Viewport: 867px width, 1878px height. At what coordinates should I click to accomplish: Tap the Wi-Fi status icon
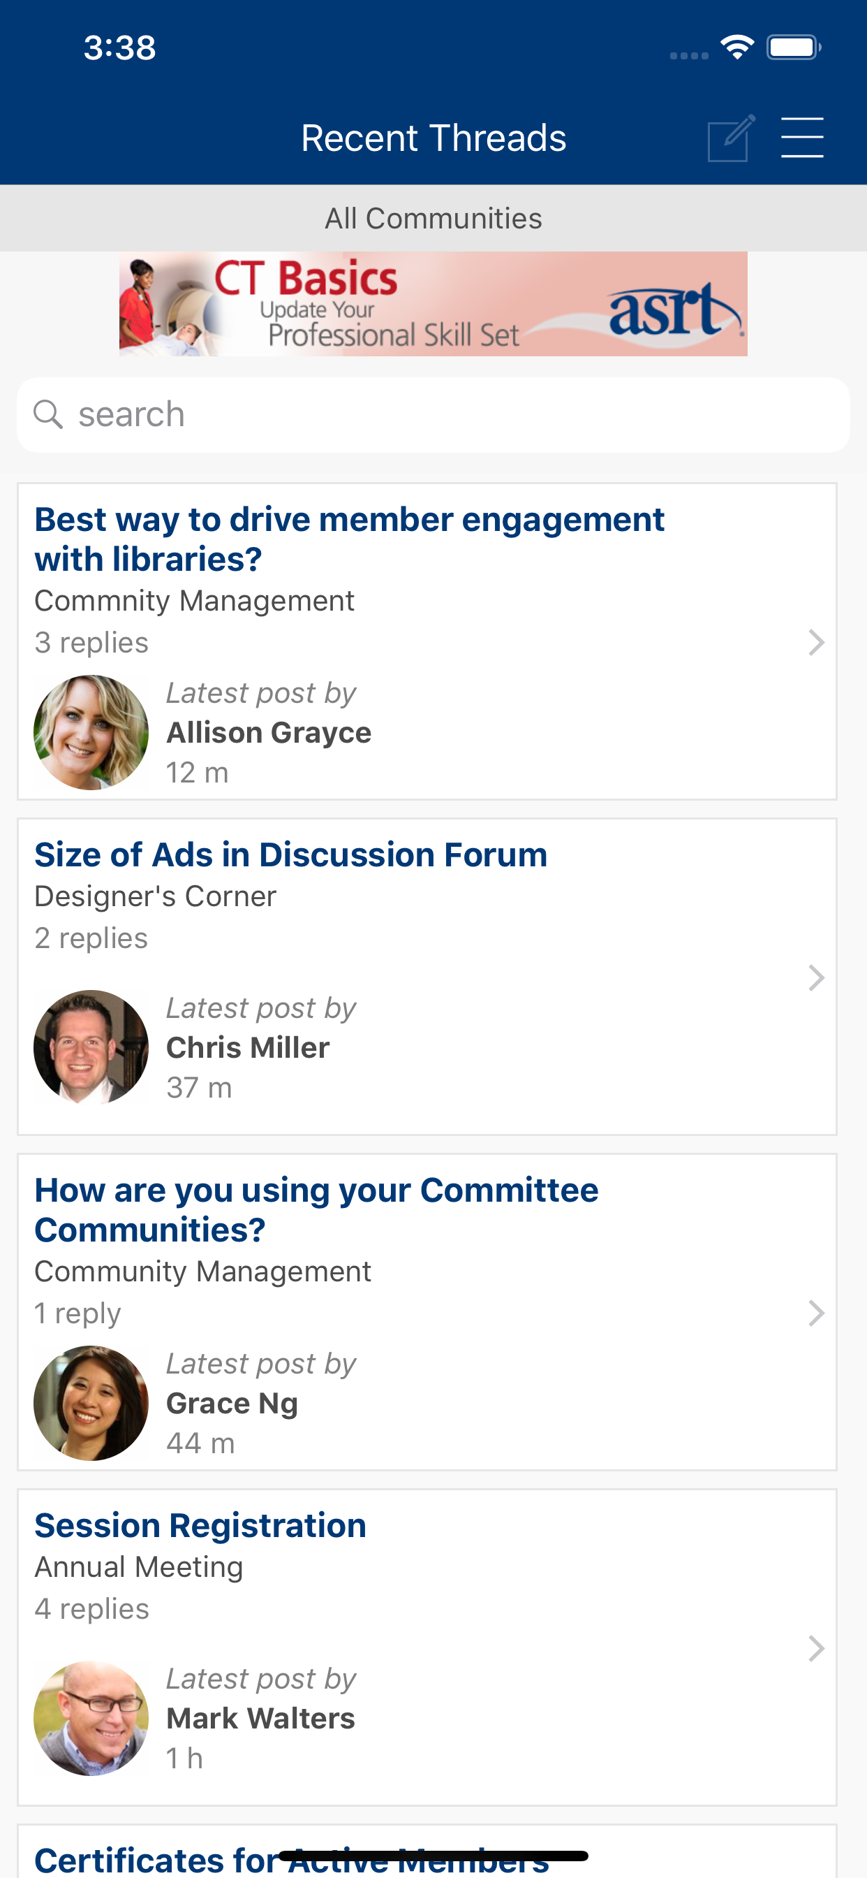pos(736,48)
